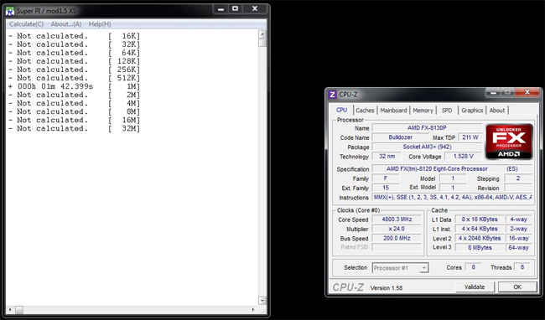The width and height of the screenshot is (545, 320).
Task: Click the Cores value field
Action: tap(473, 267)
